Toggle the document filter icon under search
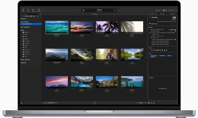Screen dimensions: 198x118 tap(31, 16)
